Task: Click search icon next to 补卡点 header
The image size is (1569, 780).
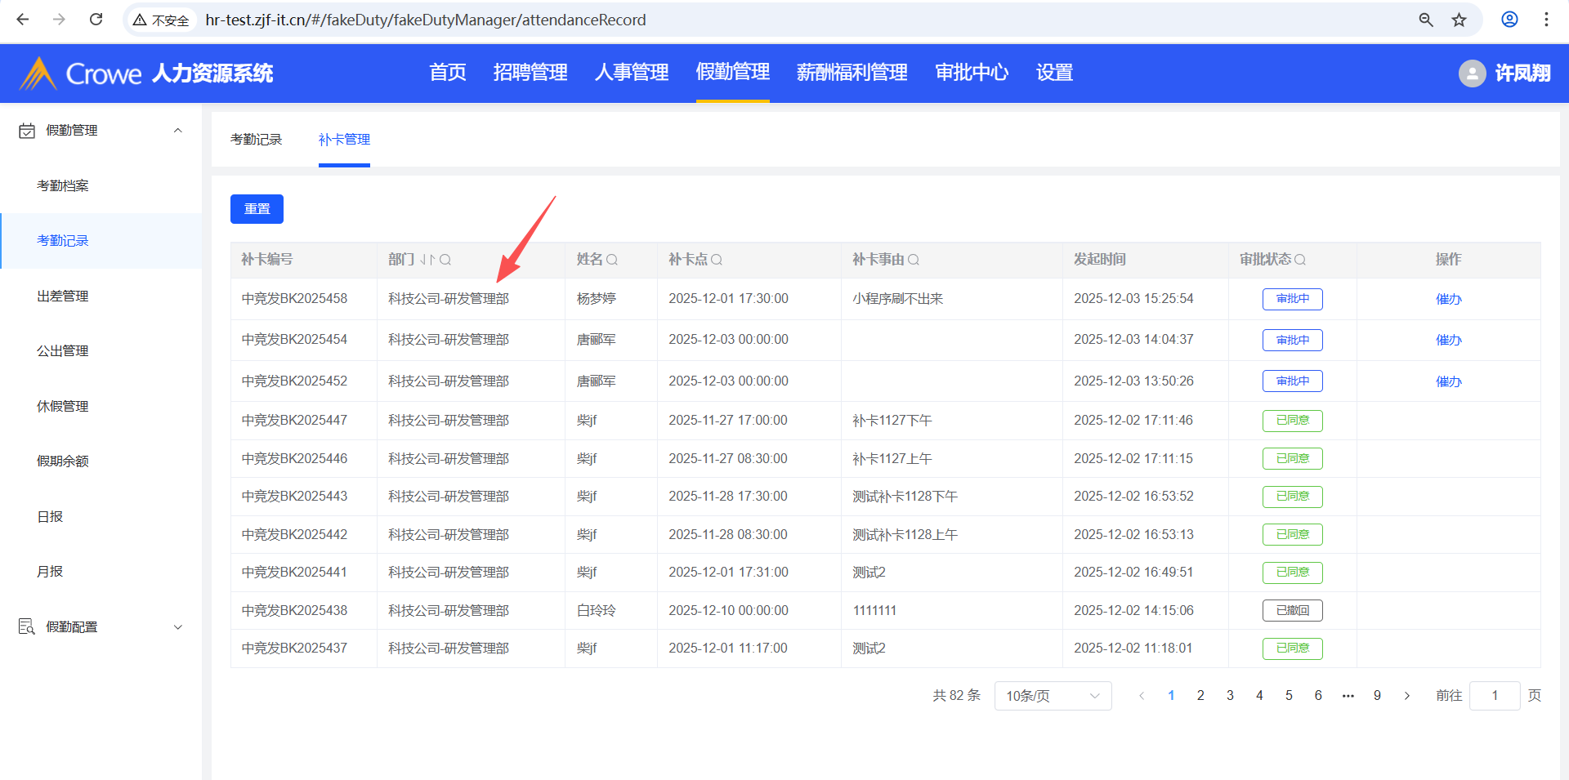Action: (x=717, y=260)
